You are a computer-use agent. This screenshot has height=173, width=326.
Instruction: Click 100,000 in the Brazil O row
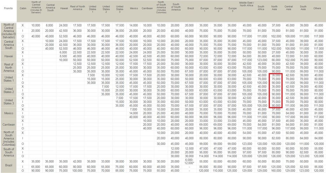pos(77,170)
